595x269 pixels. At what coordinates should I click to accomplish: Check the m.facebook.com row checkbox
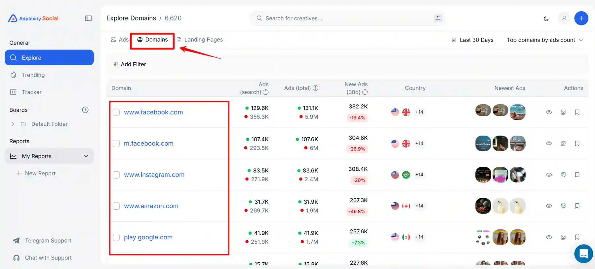pyautogui.click(x=116, y=144)
